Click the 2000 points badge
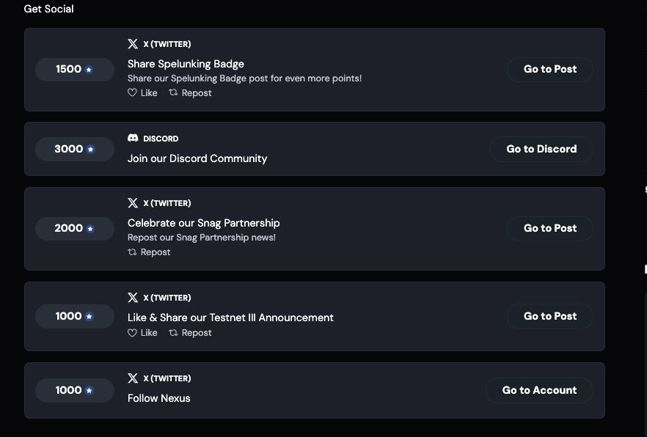 (75, 228)
